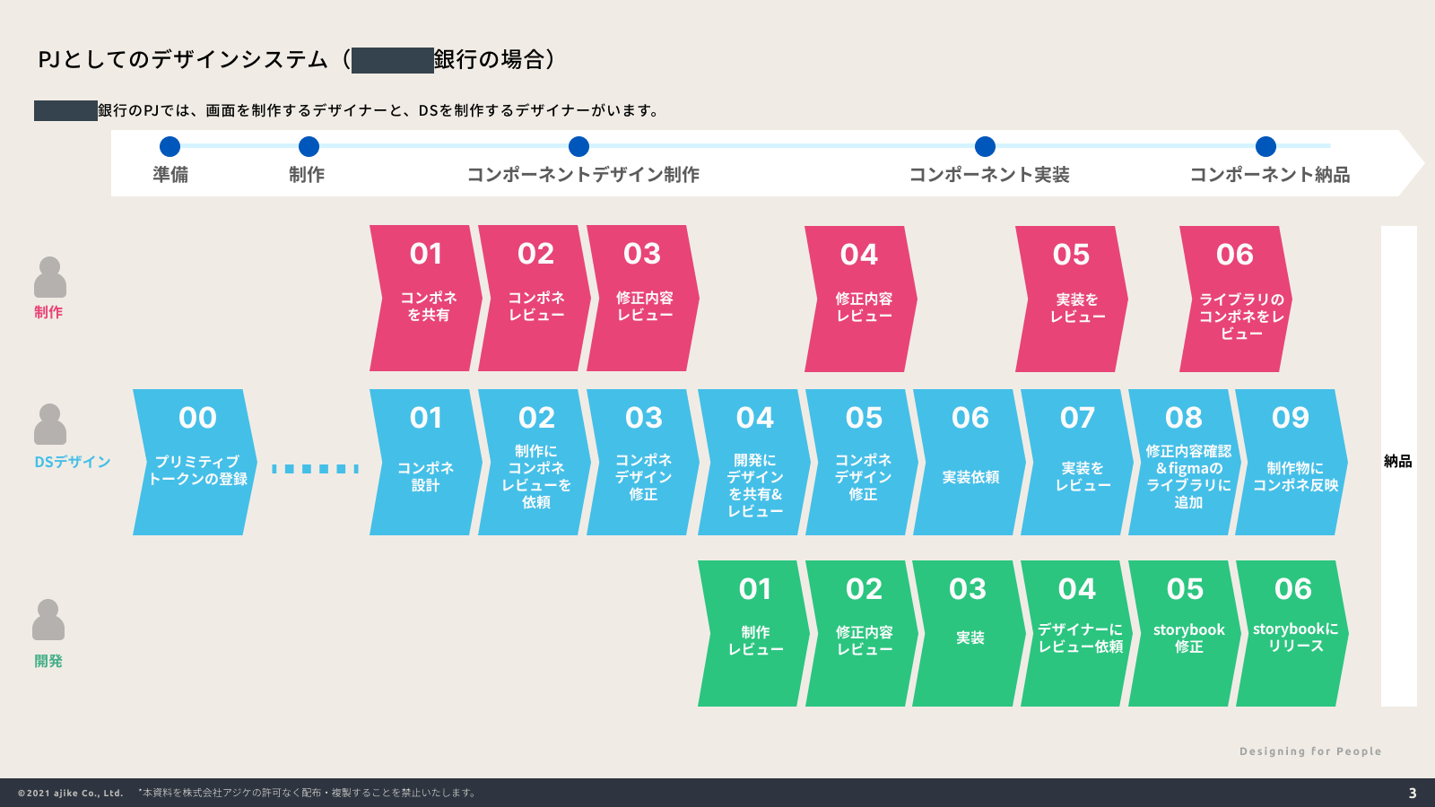The width and height of the screenshot is (1435, 807).
Task: Click the blue 08 figmaのライブラリに追加 step
Action: [x=1184, y=463]
